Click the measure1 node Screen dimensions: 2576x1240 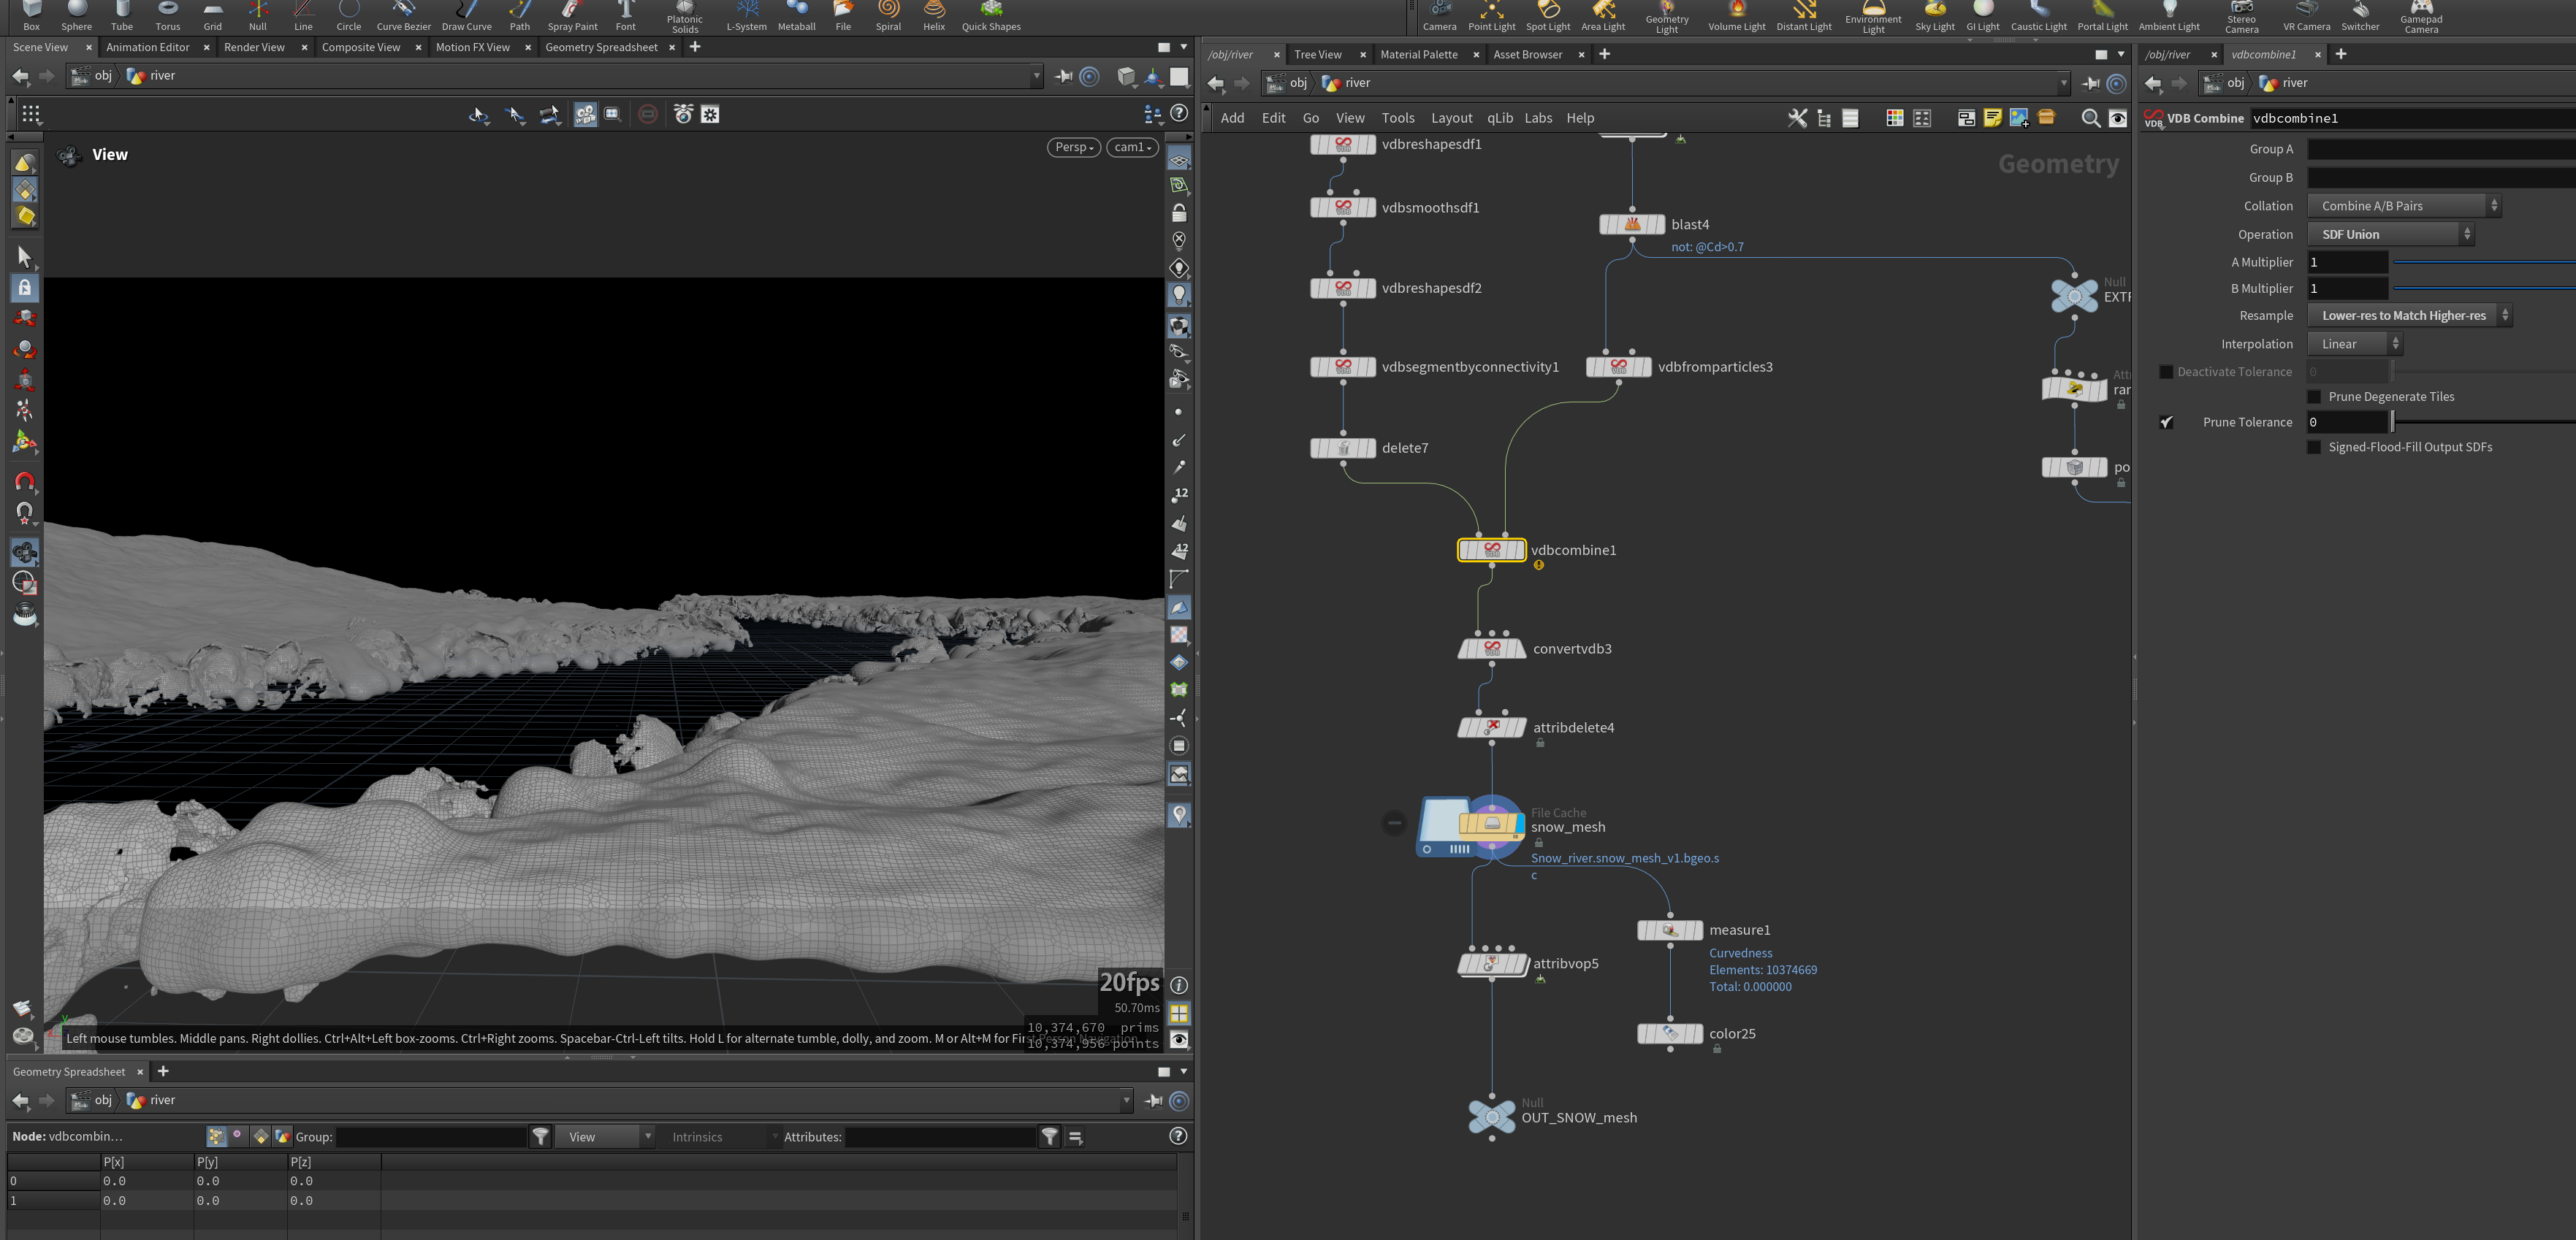coord(1669,930)
